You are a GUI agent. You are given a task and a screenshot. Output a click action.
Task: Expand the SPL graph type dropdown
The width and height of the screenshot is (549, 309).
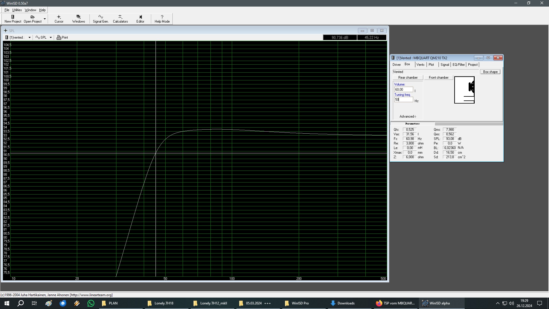click(x=51, y=37)
